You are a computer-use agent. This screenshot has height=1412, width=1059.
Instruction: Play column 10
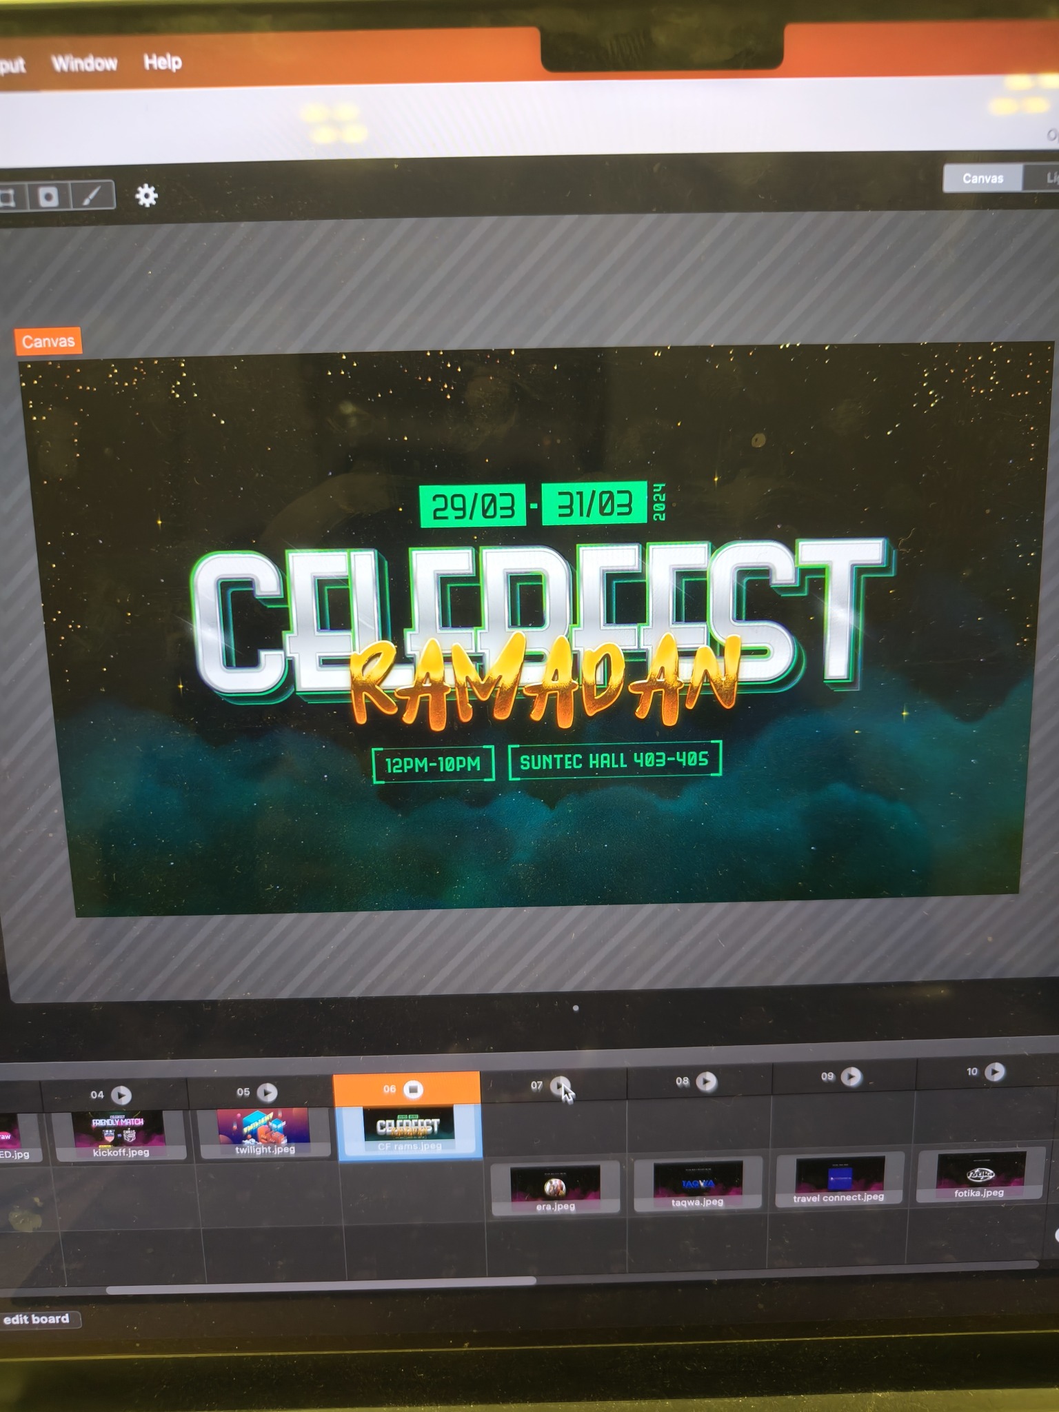(x=995, y=1071)
